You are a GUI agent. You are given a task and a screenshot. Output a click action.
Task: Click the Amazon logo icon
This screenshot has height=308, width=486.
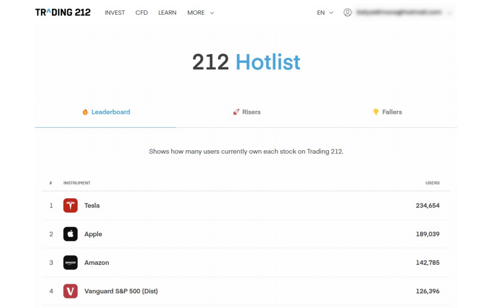click(70, 263)
